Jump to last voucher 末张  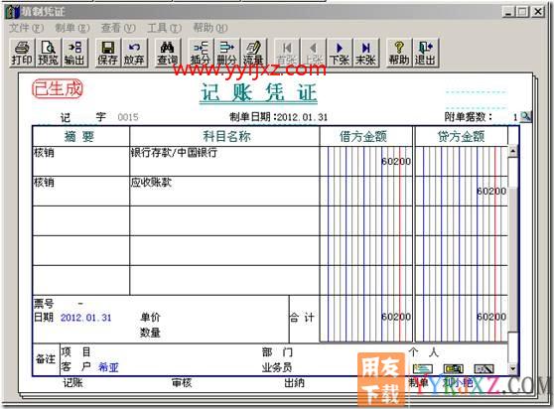pyautogui.click(x=365, y=53)
